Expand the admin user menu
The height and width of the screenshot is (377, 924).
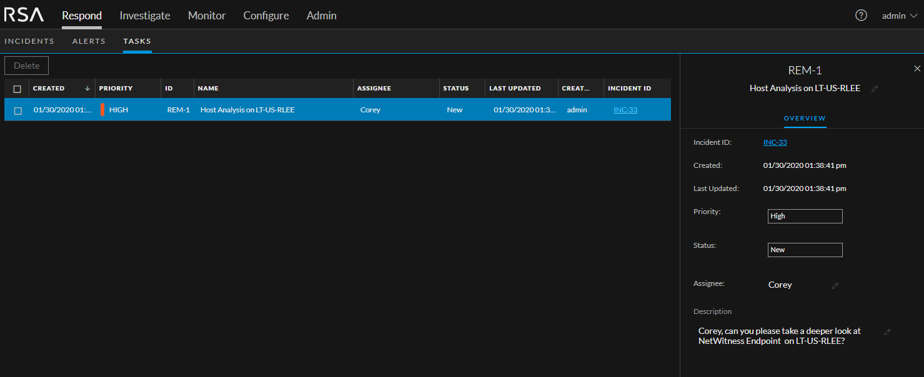coord(899,16)
